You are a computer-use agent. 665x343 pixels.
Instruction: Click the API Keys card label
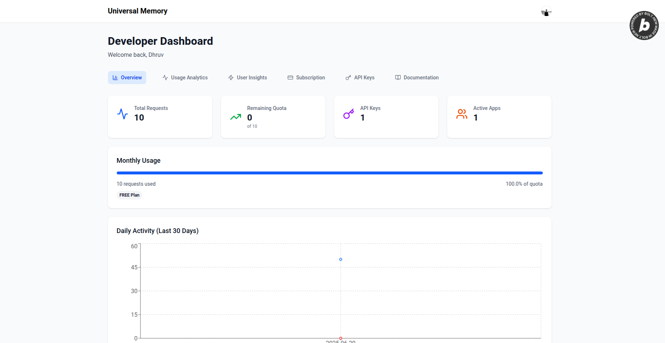370,108
